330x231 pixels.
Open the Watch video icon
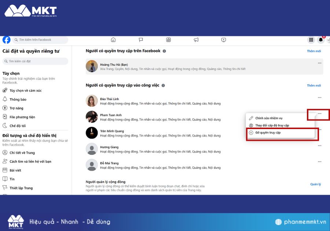(224, 40)
